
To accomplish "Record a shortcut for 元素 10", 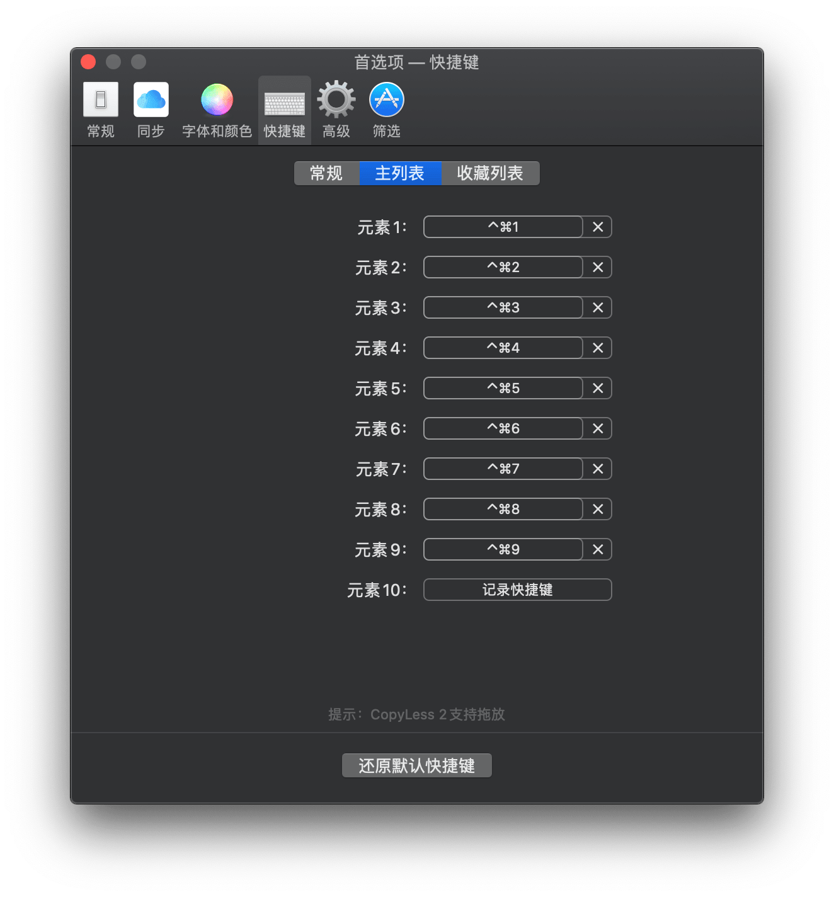I will 517,590.
